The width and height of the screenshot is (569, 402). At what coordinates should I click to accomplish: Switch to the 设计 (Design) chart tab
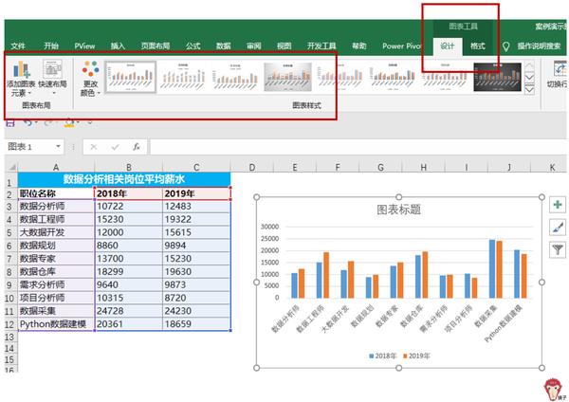pos(448,46)
